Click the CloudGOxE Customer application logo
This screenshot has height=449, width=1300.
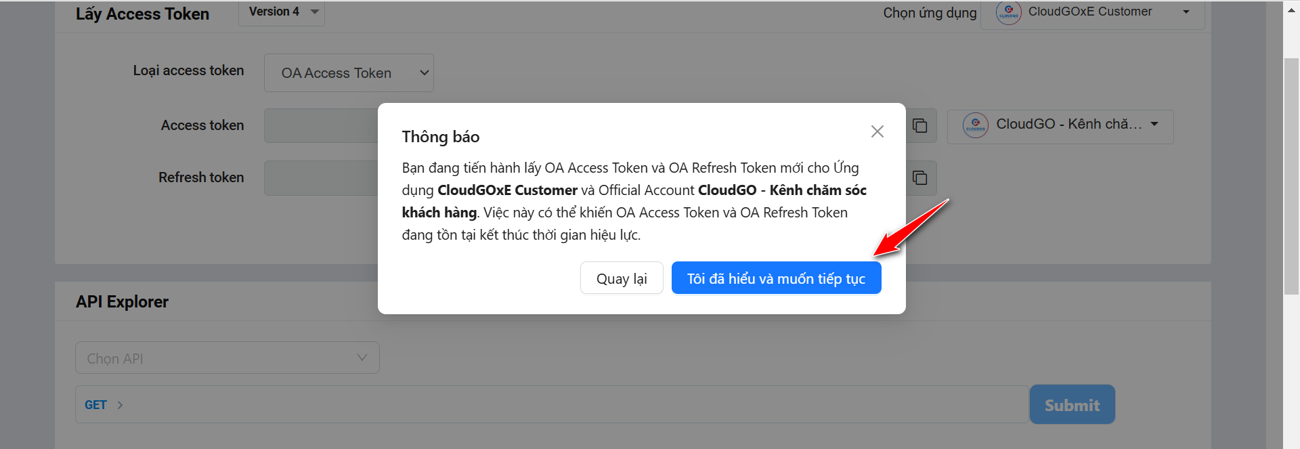[x=1008, y=12]
